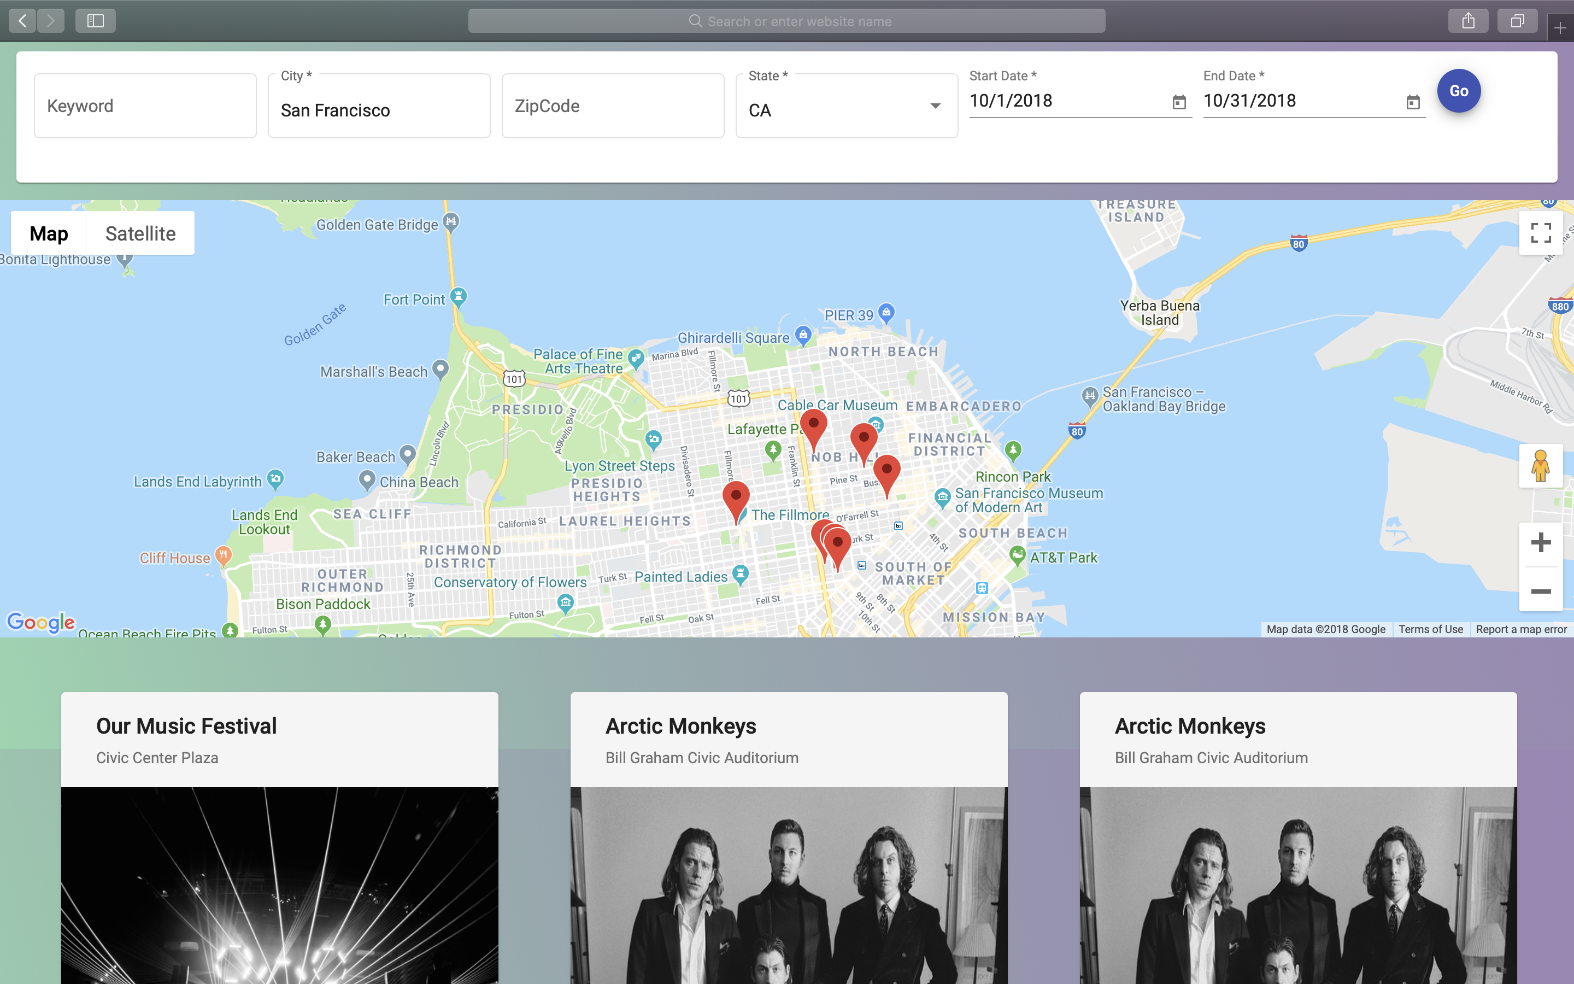Click the show tabs overview icon
Screen dimensions: 1574x984
tap(1517, 21)
